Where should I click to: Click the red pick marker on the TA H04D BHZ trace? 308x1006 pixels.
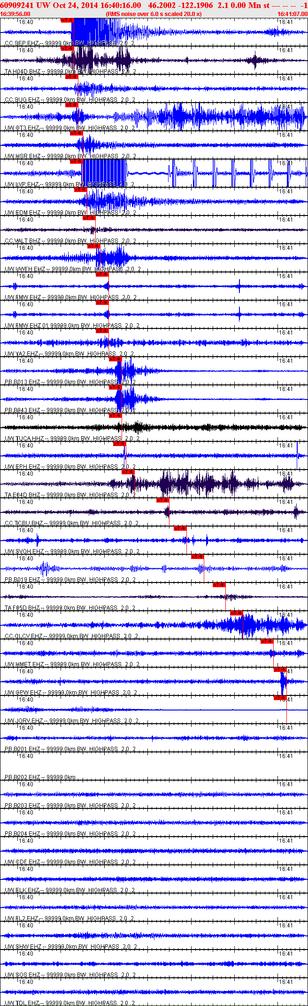click(67, 48)
